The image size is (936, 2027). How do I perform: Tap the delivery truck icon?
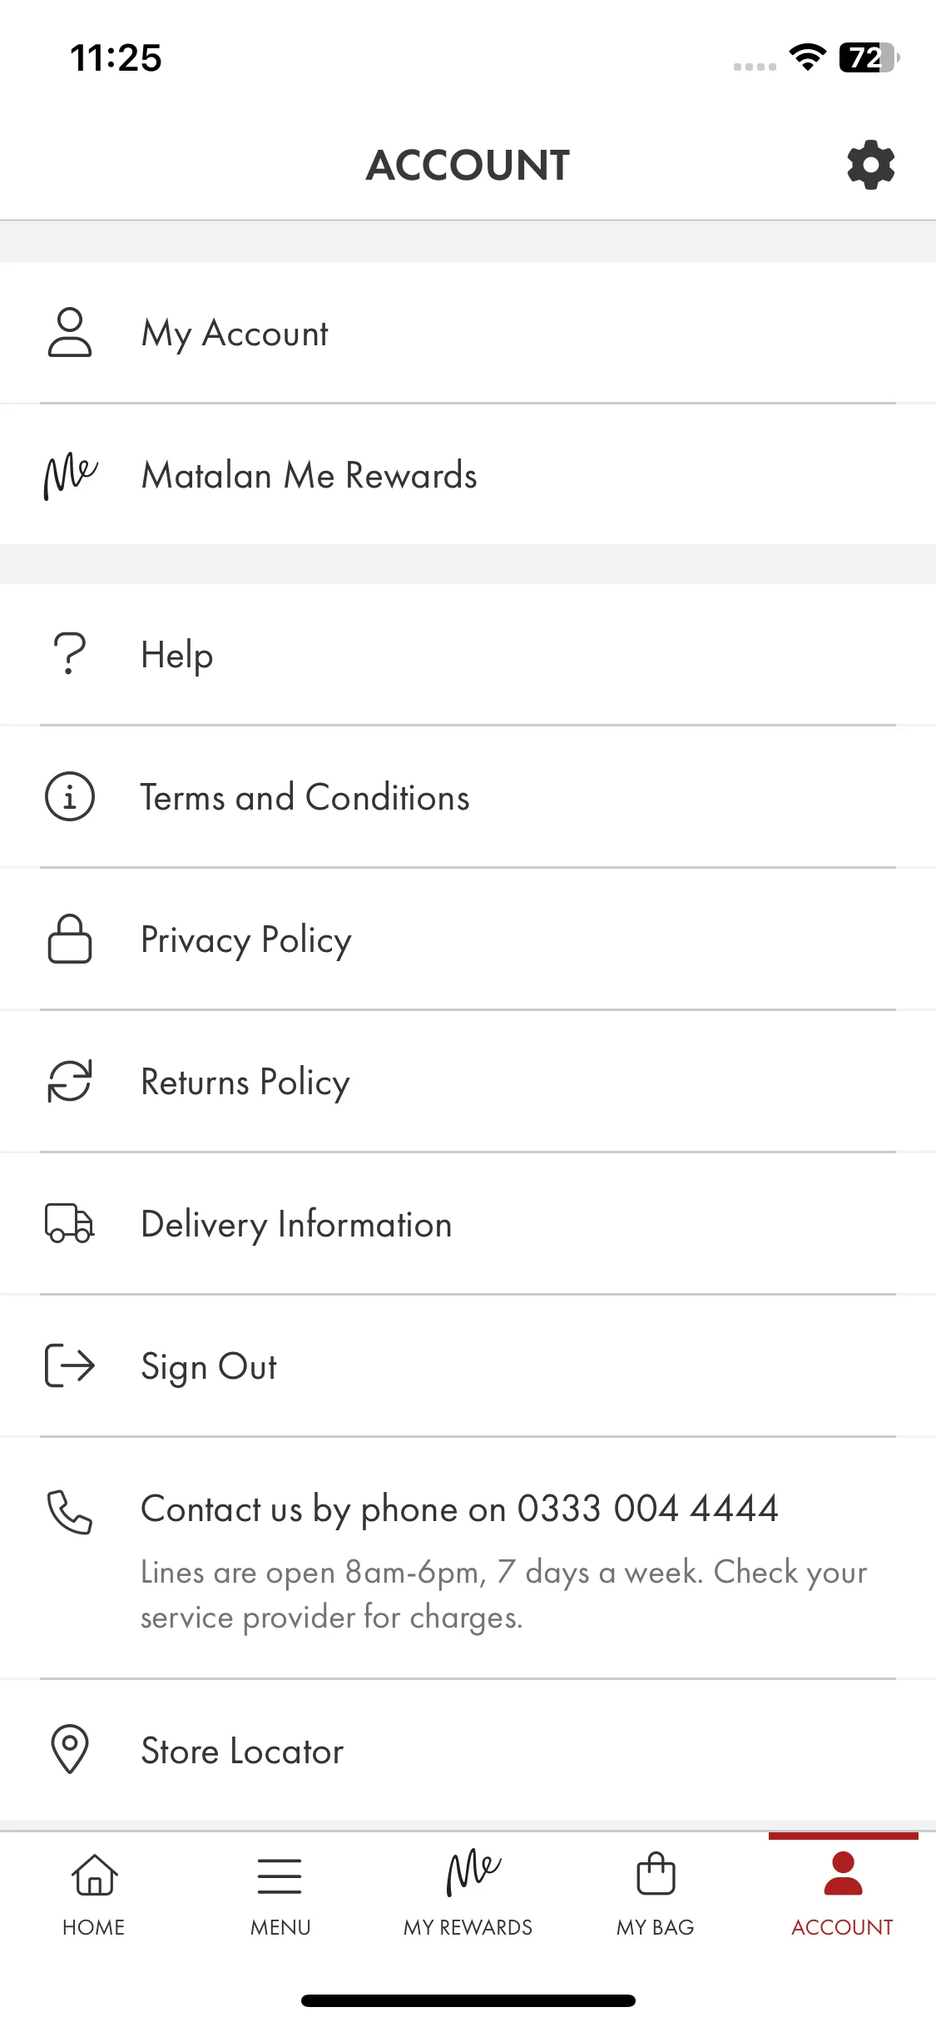[x=70, y=1223]
